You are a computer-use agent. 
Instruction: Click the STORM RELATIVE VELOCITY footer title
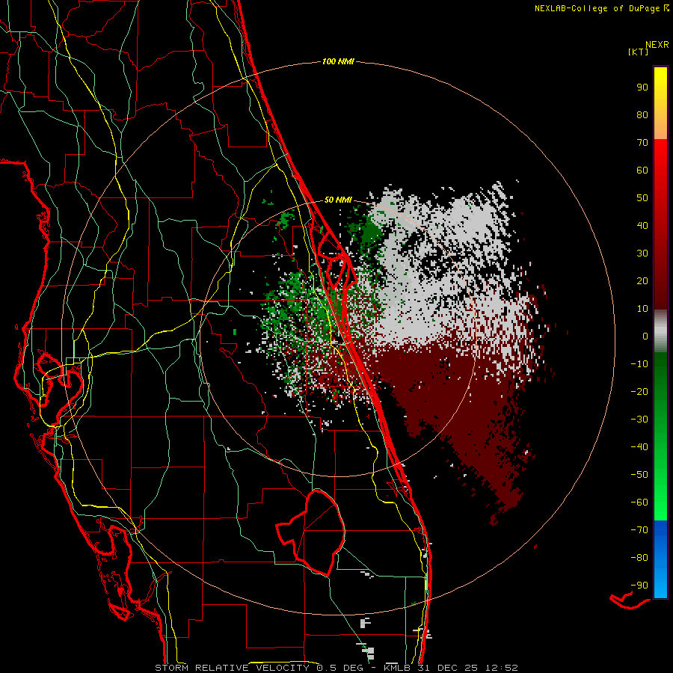(232, 668)
